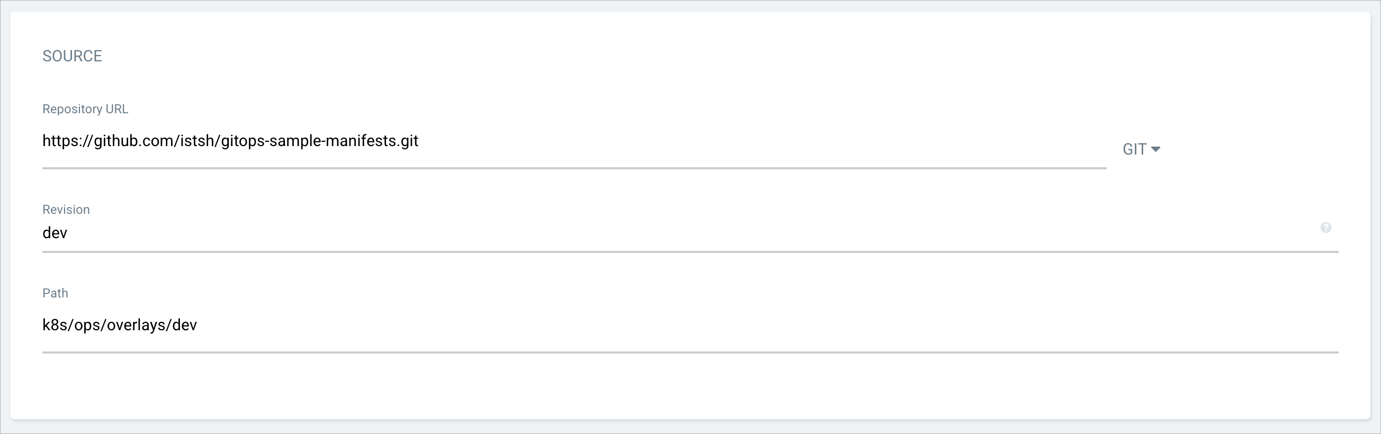This screenshot has width=1381, height=434.
Task: Click the SOURCE section heading
Action: [72, 56]
